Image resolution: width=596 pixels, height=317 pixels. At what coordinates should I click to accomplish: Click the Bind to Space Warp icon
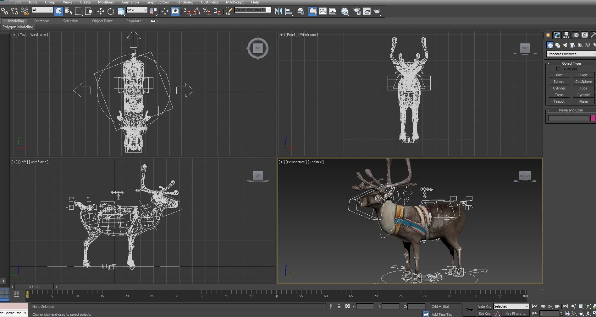[x=25, y=11]
